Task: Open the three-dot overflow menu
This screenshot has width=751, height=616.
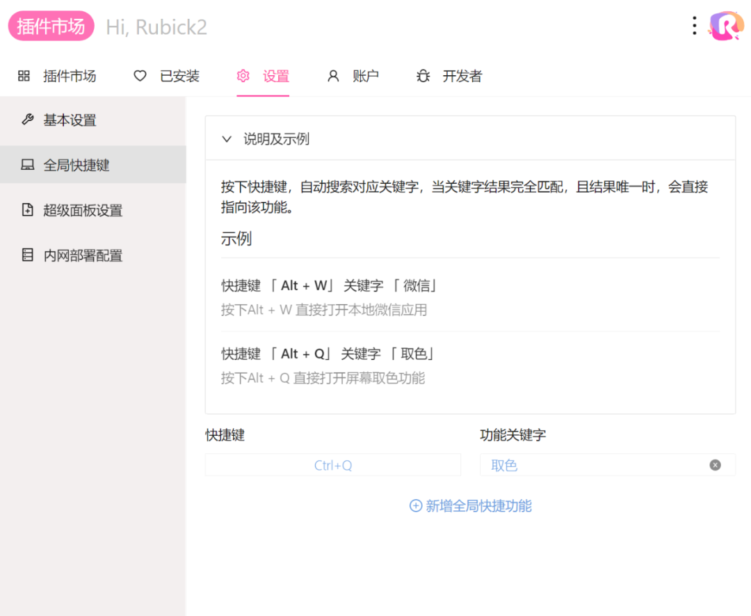Action: (693, 25)
